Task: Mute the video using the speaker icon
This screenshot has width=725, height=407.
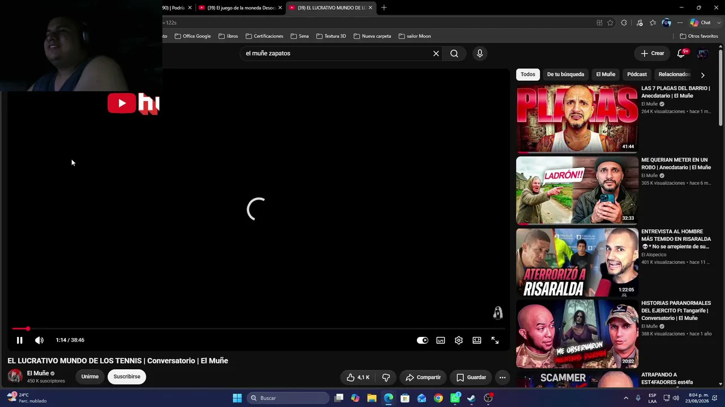Action: click(x=39, y=340)
